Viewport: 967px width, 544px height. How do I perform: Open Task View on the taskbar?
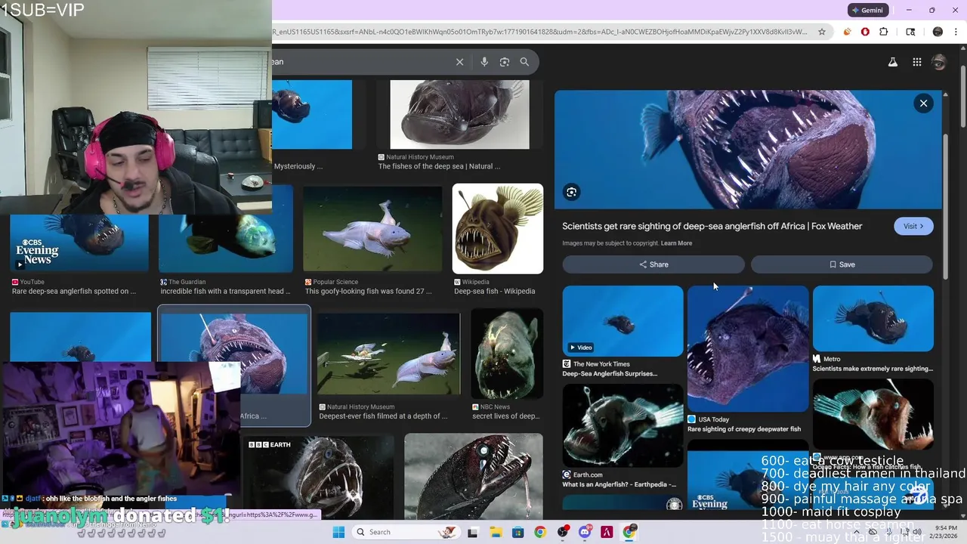pyautogui.click(x=473, y=532)
